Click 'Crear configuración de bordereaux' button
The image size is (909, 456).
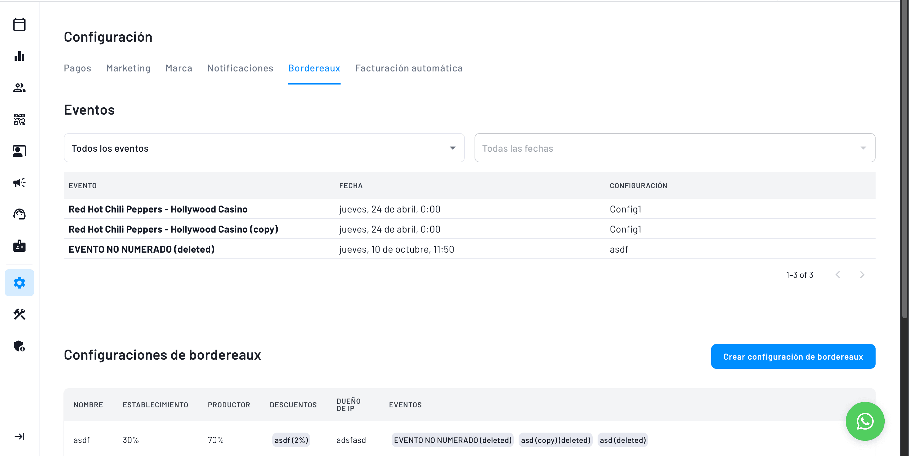tap(793, 356)
